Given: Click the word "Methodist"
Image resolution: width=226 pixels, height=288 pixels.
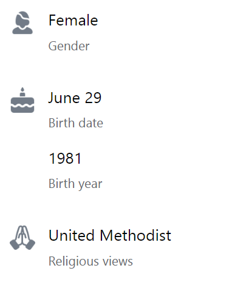Looking at the screenshot, I should pos(135,235).
